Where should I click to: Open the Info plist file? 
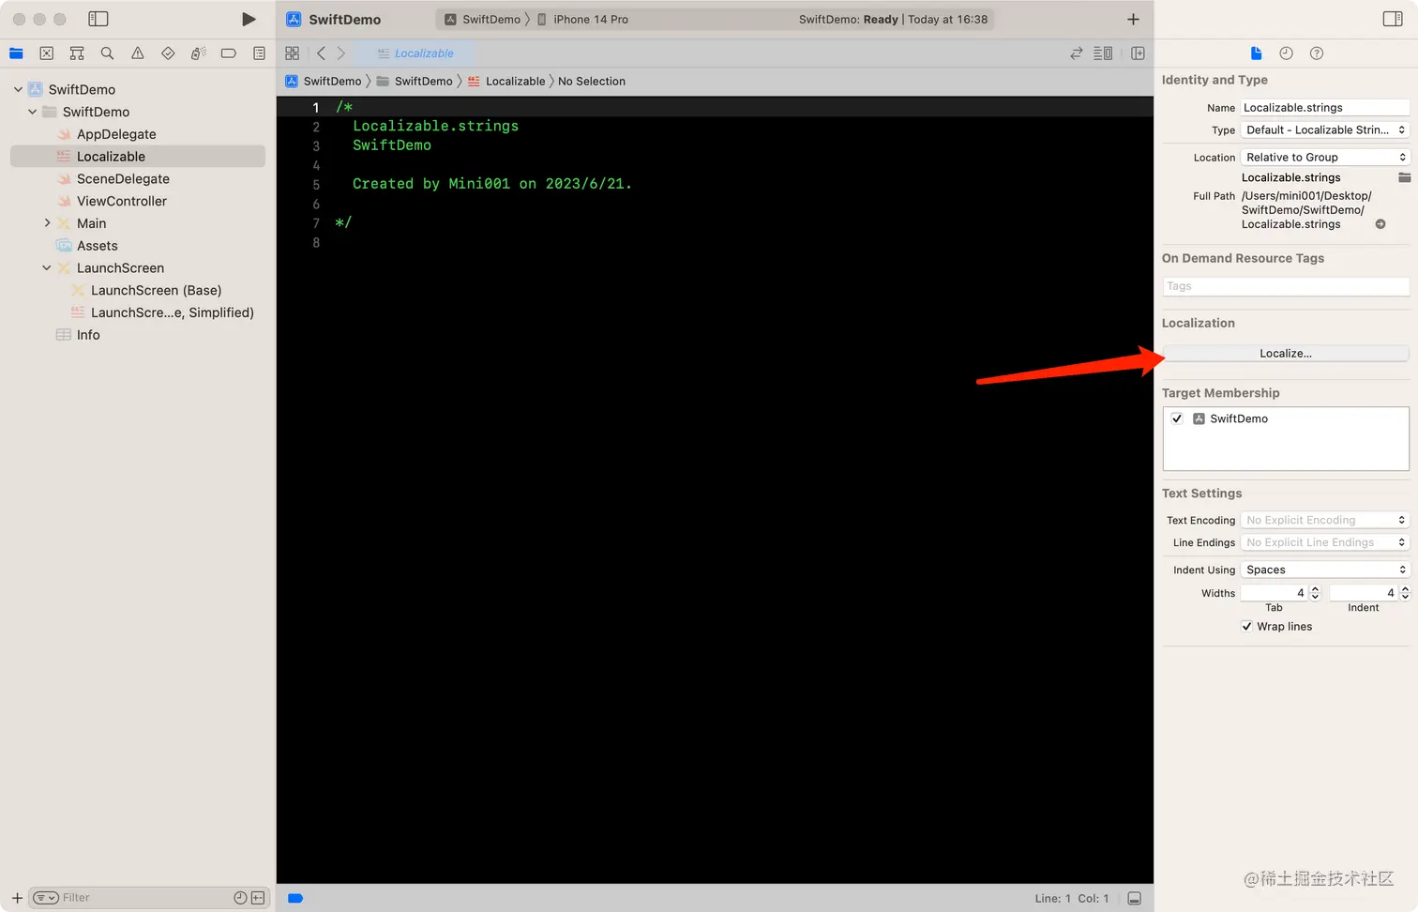pos(88,335)
